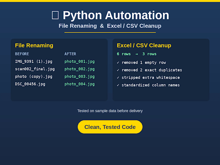
Task: Click renamed file photo_003.jpg
Action: 80,77
